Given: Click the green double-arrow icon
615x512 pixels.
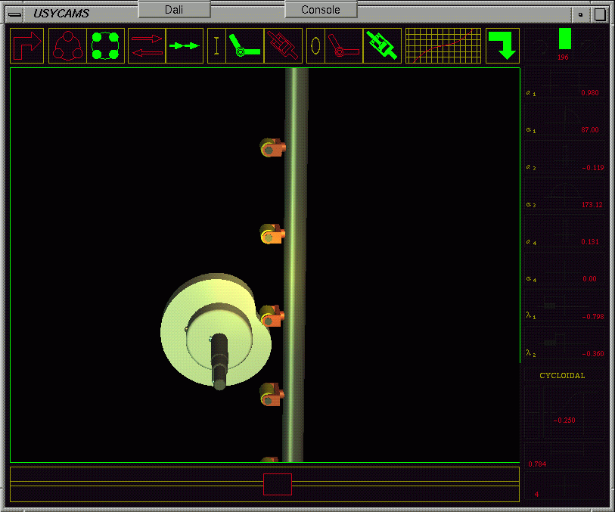Looking at the screenshot, I should [x=184, y=46].
